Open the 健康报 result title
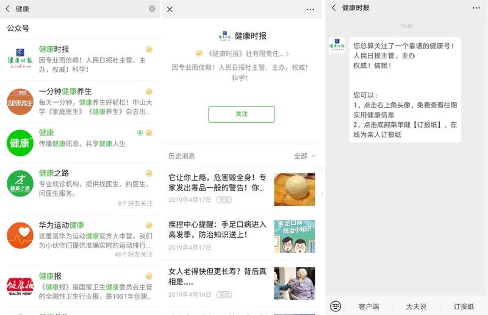Viewport: 488px width, 315px height. pyautogui.click(x=50, y=276)
